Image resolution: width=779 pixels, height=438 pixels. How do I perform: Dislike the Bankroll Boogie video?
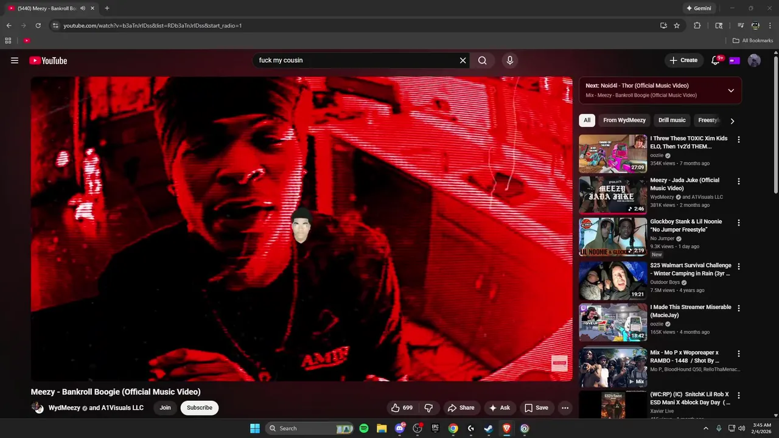point(428,408)
